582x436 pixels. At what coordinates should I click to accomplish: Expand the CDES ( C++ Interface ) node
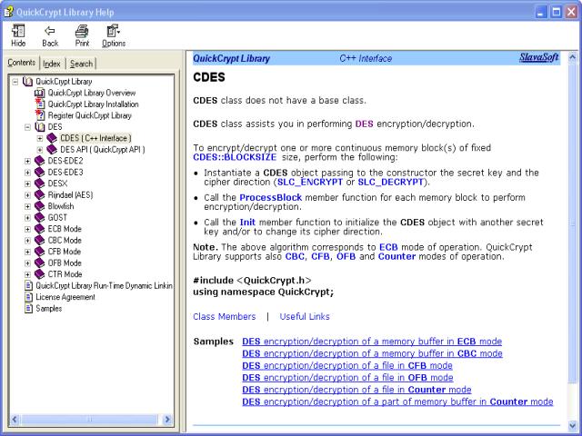click(x=40, y=138)
